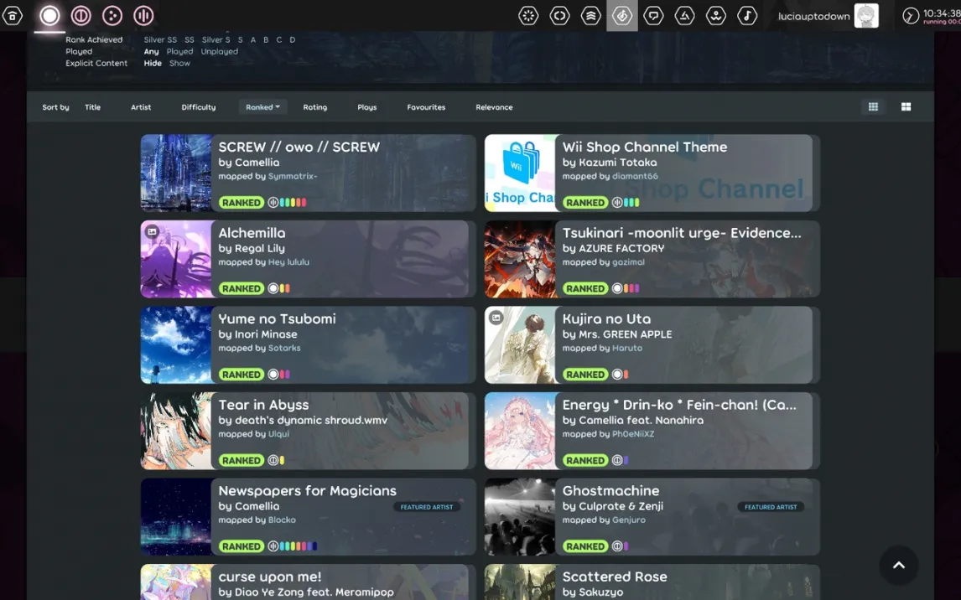Open the chat overlay icon

point(653,16)
